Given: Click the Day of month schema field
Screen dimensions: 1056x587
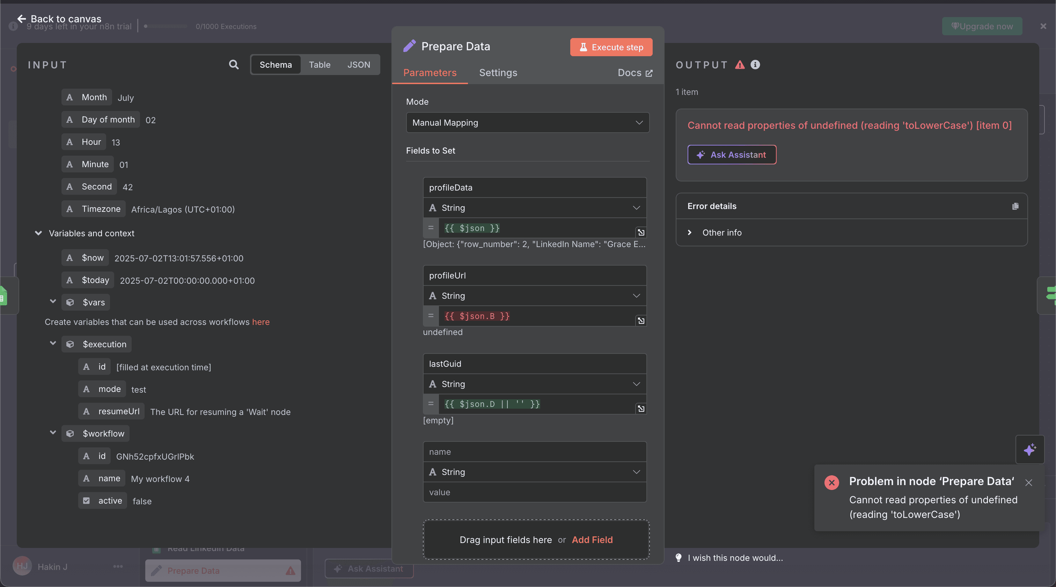Looking at the screenshot, I should [101, 120].
